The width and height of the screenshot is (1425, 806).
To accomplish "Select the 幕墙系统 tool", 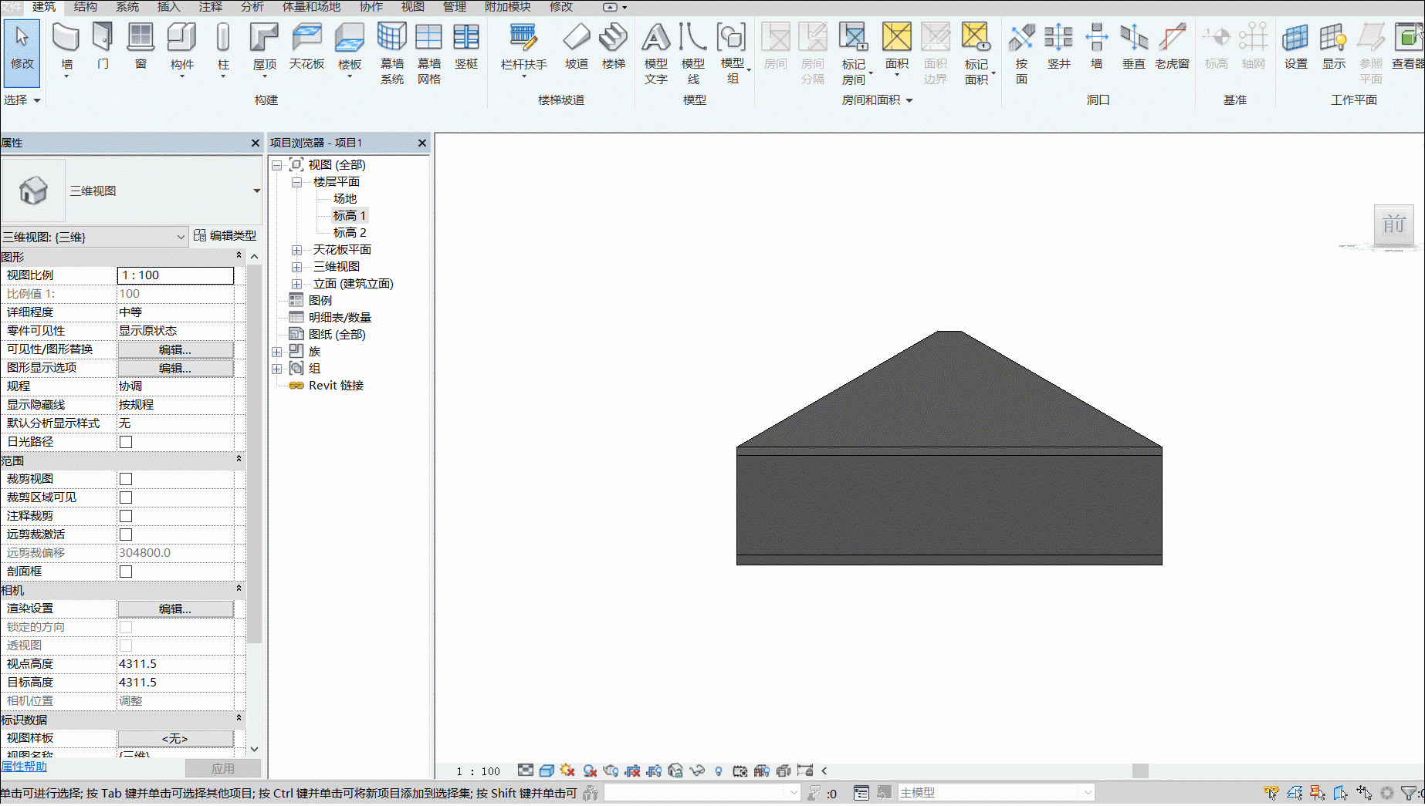I will [392, 52].
